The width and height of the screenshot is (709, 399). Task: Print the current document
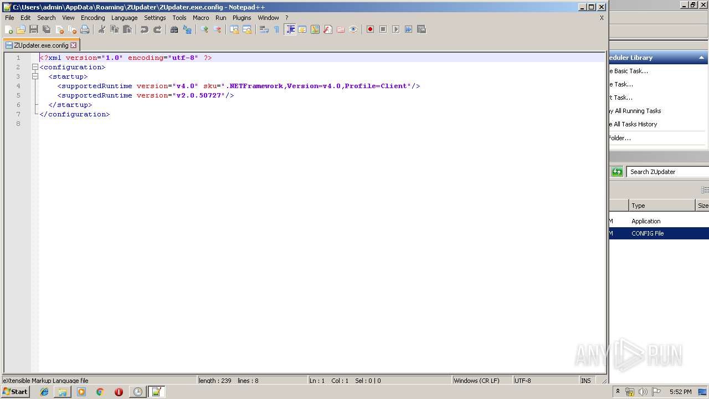tap(85, 29)
